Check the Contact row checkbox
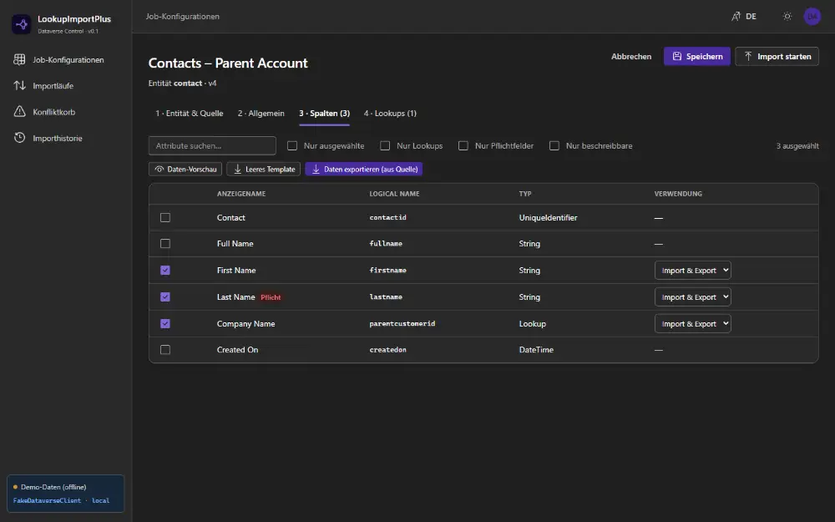Viewport: 835px width, 522px height. (165, 217)
